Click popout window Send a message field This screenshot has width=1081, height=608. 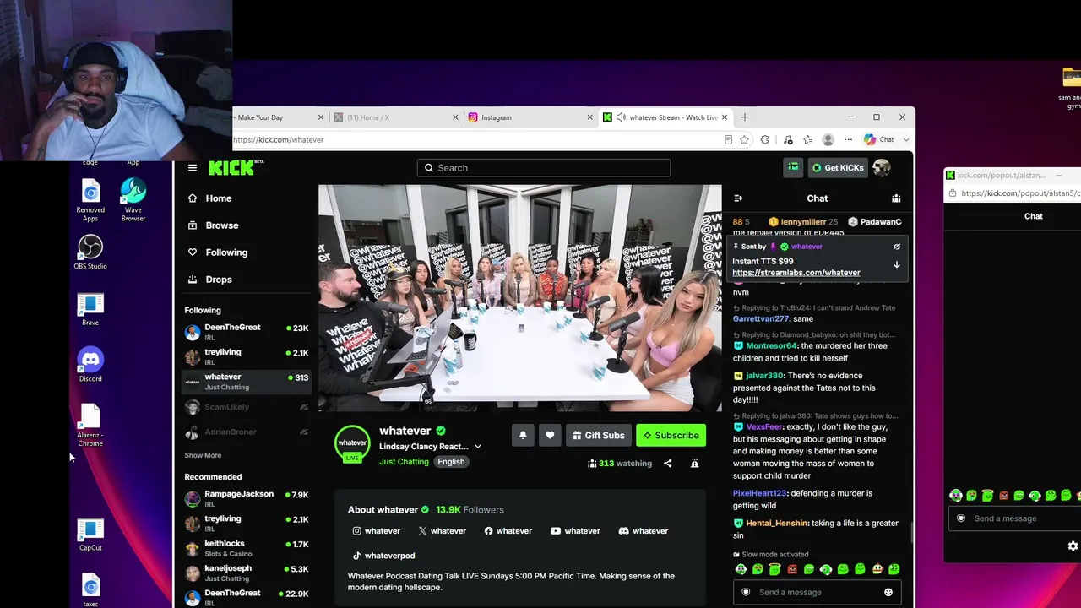click(1015, 518)
